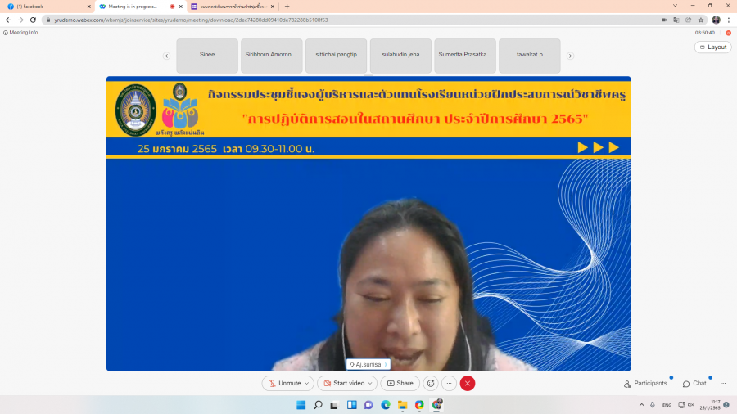Image resolution: width=737 pixels, height=414 pixels.
Task: Open panel options ellipsis next to Chat
Action: click(723, 383)
